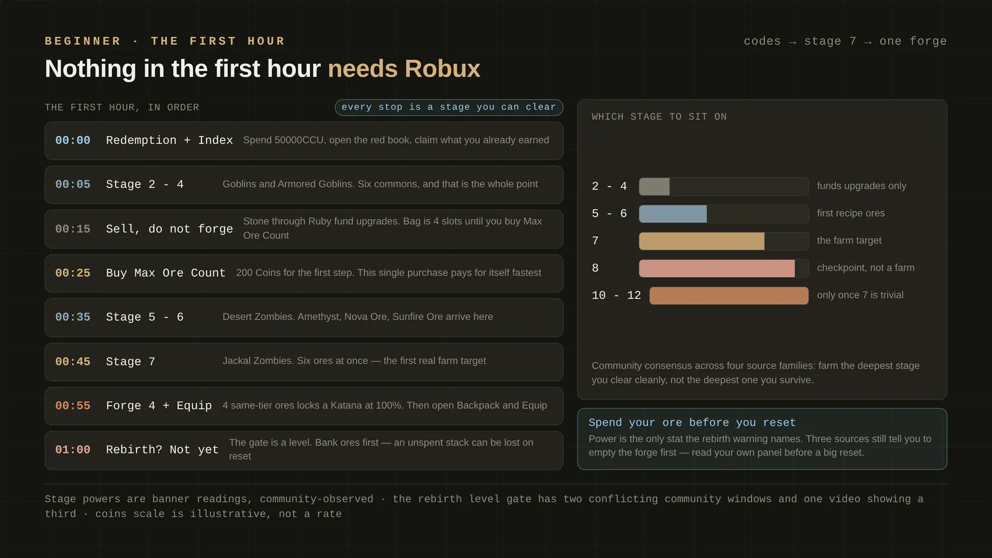
Task: Click the 'funds upgrades only' label
Action: click(861, 186)
